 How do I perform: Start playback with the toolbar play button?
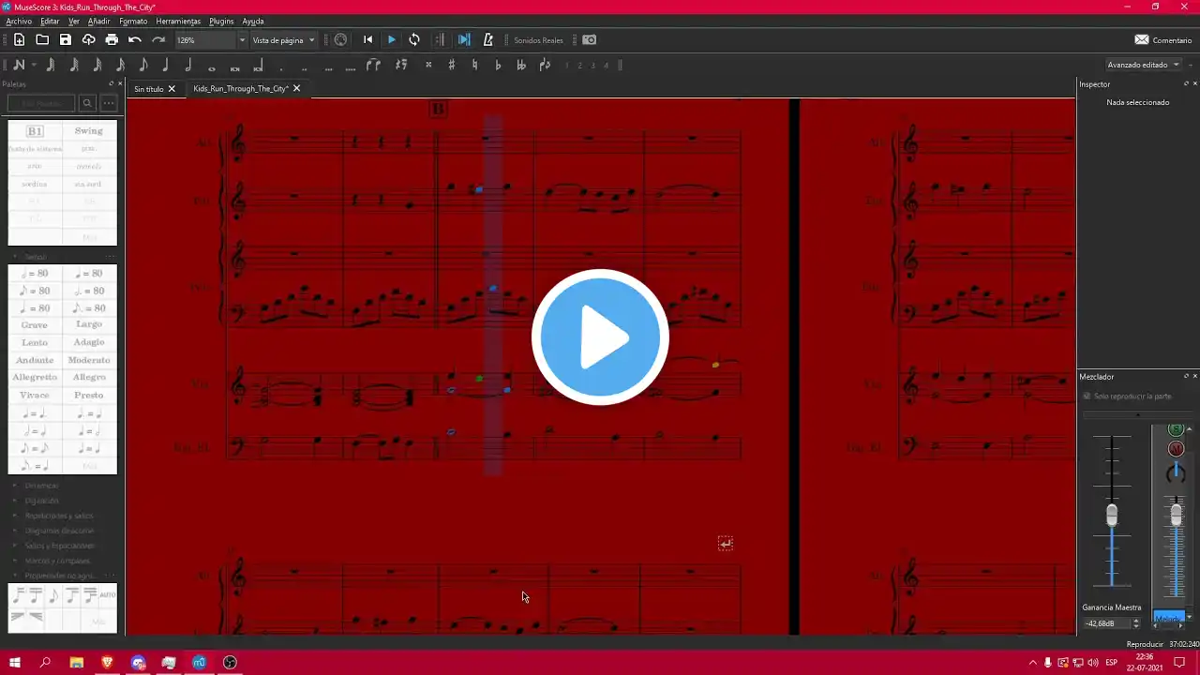point(391,39)
